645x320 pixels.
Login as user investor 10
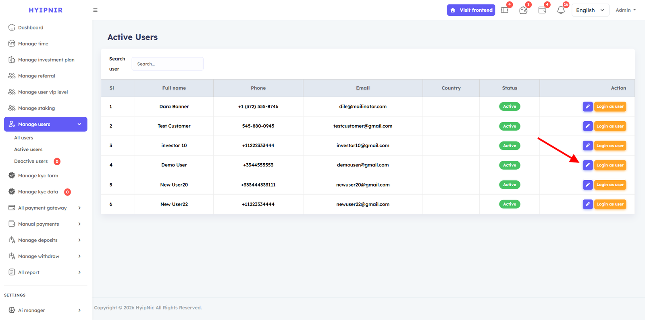click(610, 145)
